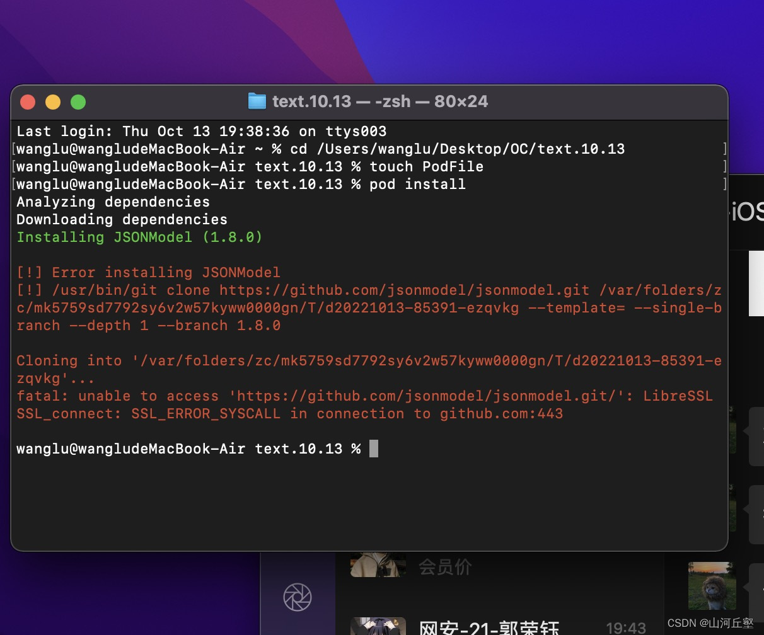
Task: Click 'fatal: unable to access' error line
Action: pos(364,396)
